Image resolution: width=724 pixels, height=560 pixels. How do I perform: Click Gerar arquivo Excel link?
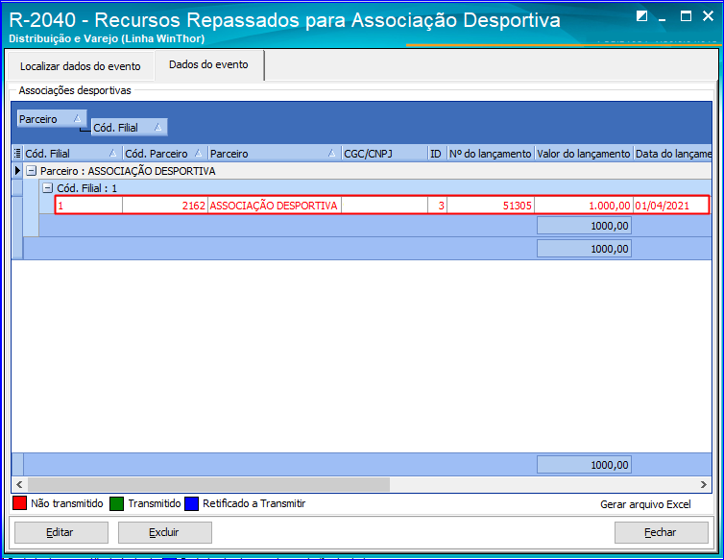point(645,504)
